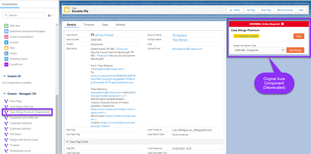Click the Timeline managed component icon
Screen dimensions: 311x154
click(6, 145)
